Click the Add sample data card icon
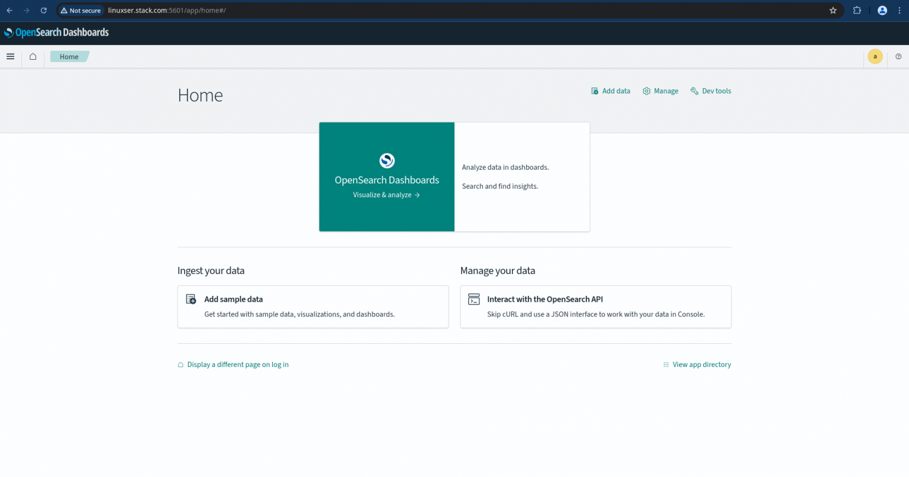909x477 pixels. point(190,299)
